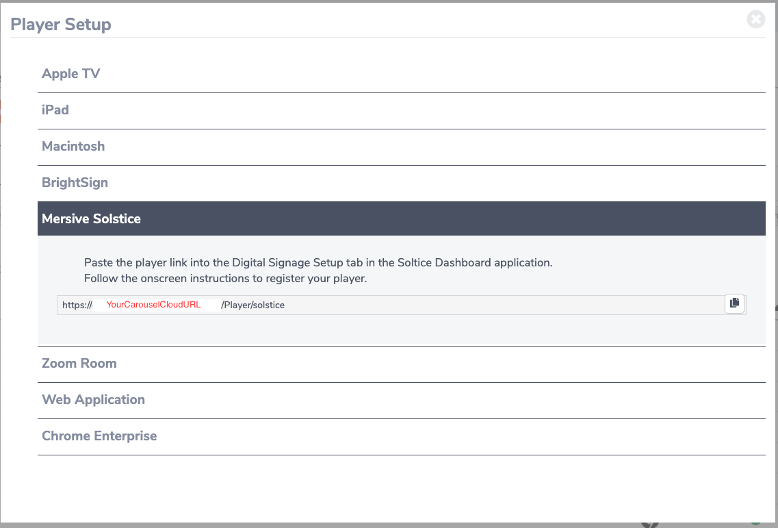Click the Player Setup dialog title
Viewport: 778px width, 528px height.
[60, 25]
